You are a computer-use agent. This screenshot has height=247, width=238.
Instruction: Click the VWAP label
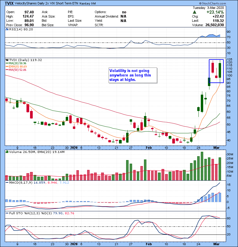click(73, 25)
